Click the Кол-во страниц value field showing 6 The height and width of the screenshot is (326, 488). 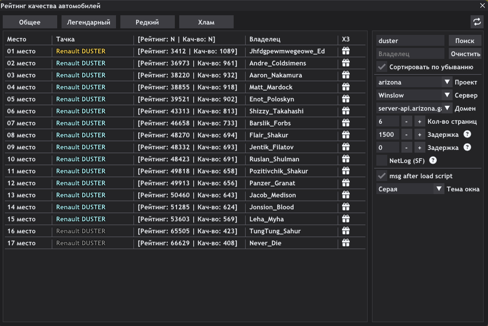point(387,121)
